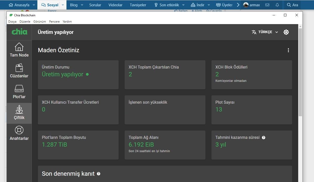Select Çiftlik farm section
314x182 pixels.
[x=19, y=113]
